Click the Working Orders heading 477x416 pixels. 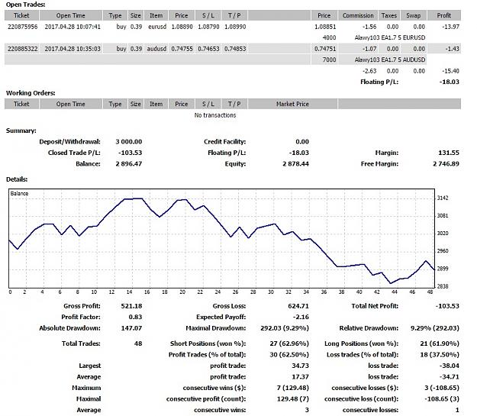31,93
